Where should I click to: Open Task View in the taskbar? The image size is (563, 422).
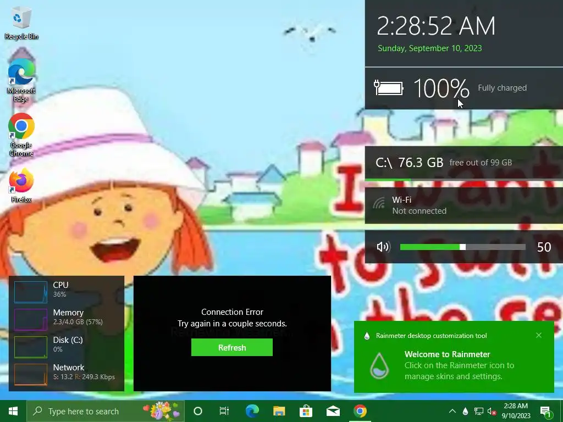click(224, 411)
